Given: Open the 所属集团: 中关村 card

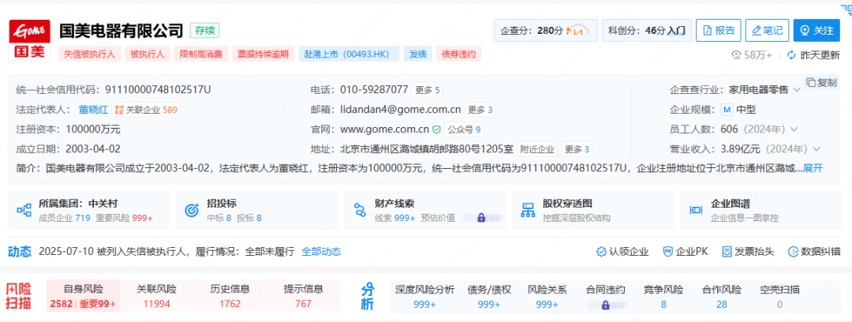Looking at the screenshot, I should click(89, 211).
